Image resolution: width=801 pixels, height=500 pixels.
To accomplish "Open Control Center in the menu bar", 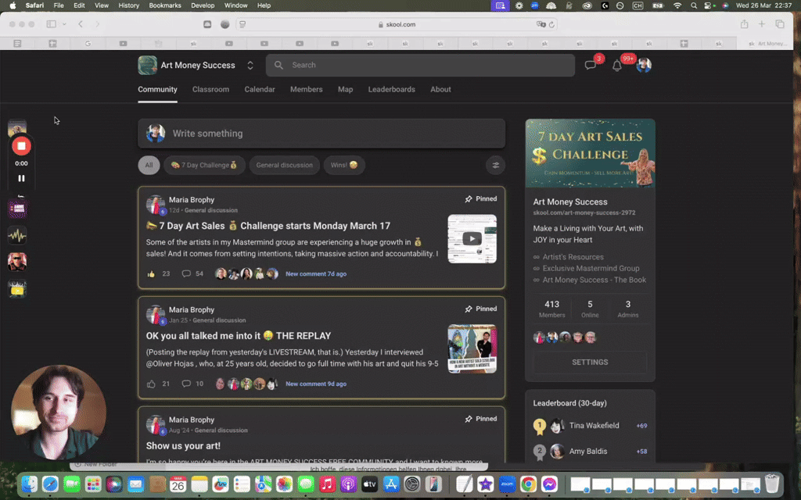I will 709,5.
